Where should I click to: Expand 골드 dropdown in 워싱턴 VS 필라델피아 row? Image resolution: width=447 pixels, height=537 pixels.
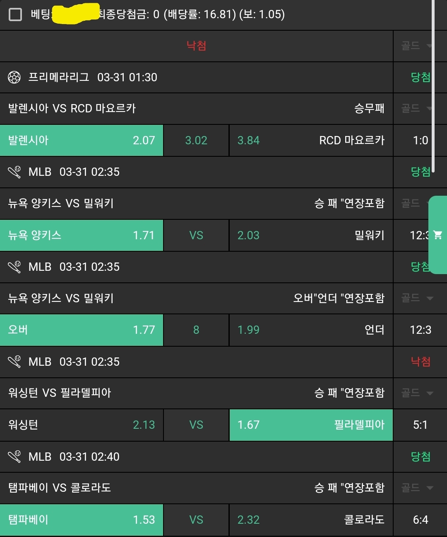pos(417,393)
